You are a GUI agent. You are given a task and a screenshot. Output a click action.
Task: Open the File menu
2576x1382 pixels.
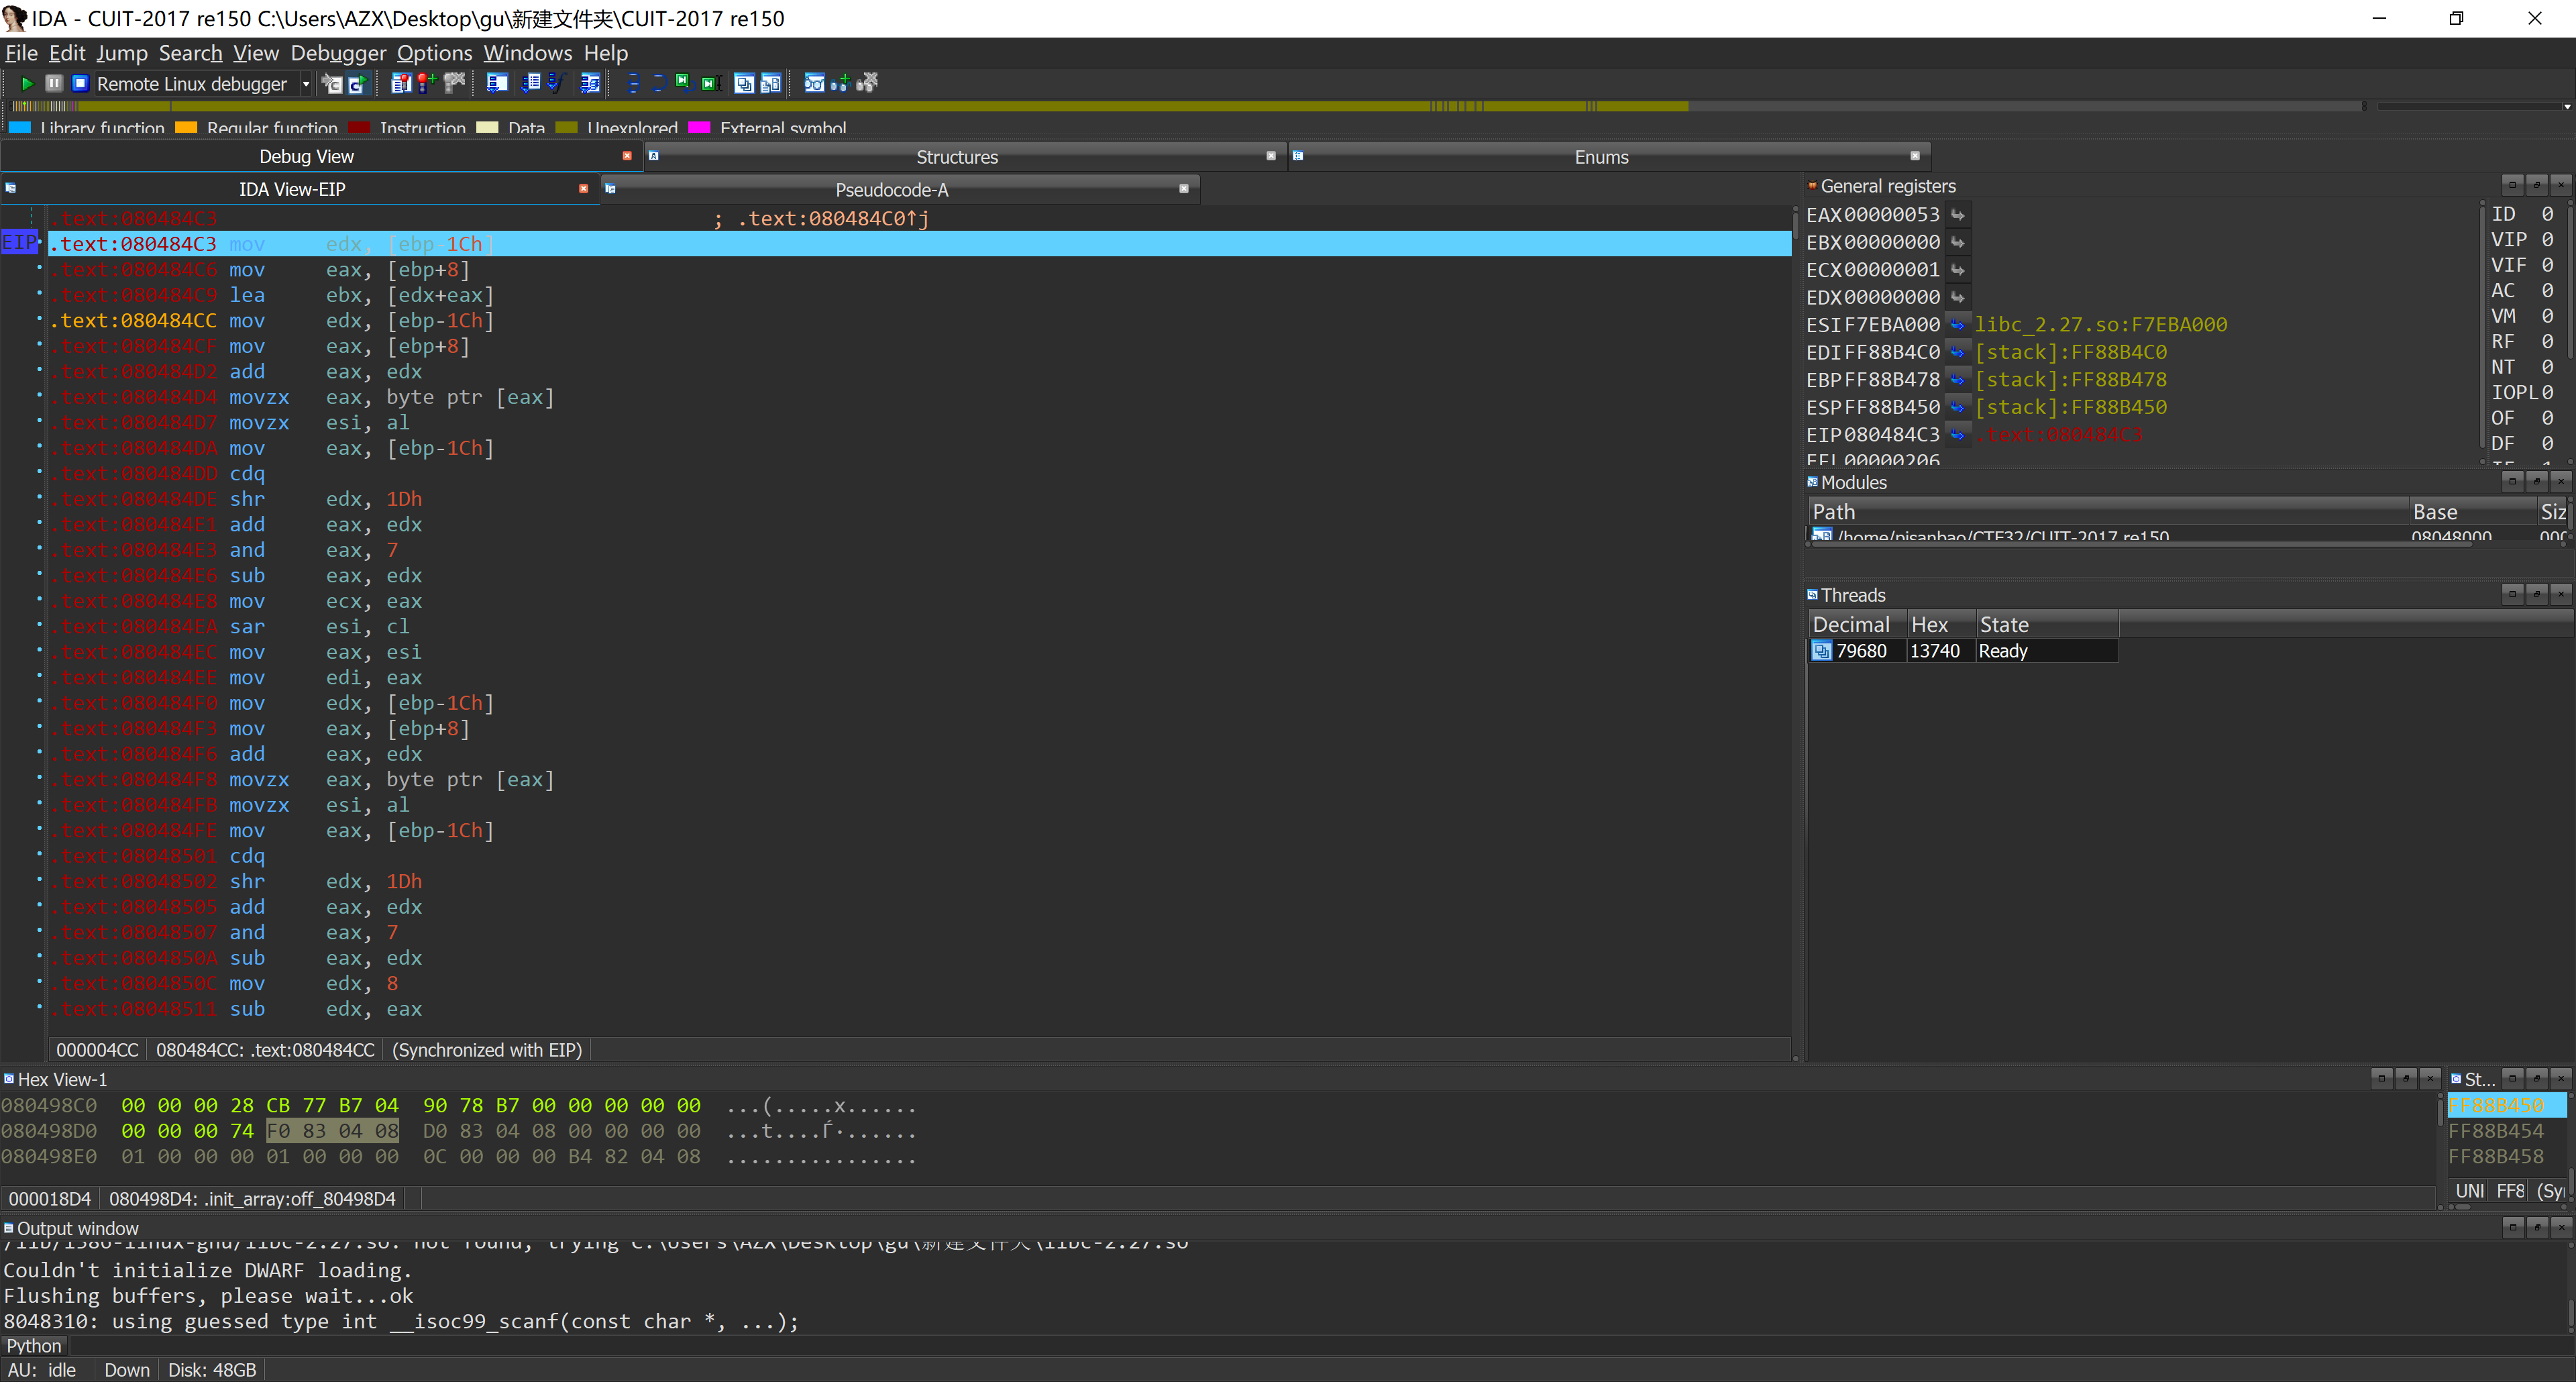point(21,53)
